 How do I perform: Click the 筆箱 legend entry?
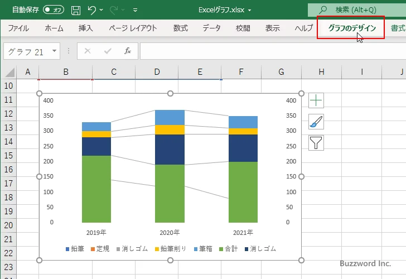click(x=203, y=249)
